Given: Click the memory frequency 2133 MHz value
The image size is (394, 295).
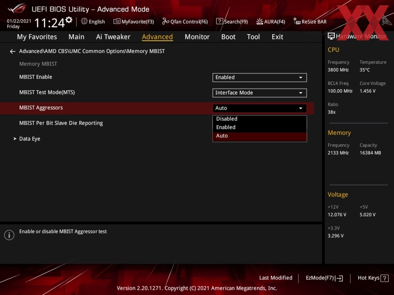Looking at the screenshot, I should pyautogui.click(x=338, y=153).
